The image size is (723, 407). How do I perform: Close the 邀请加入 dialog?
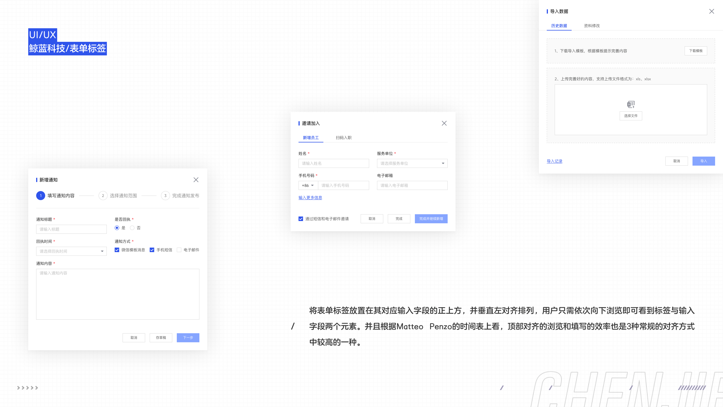click(444, 123)
